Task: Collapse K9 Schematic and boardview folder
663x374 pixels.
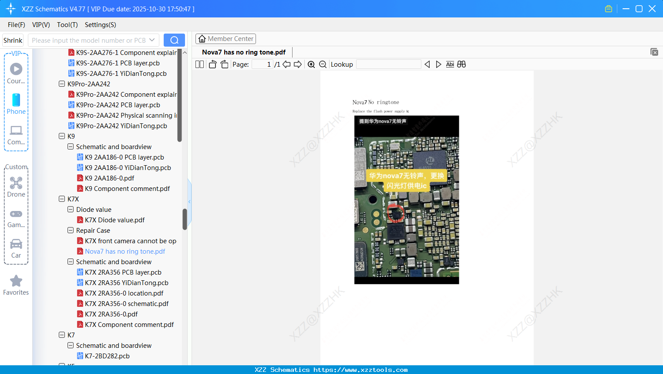Action: tap(71, 146)
